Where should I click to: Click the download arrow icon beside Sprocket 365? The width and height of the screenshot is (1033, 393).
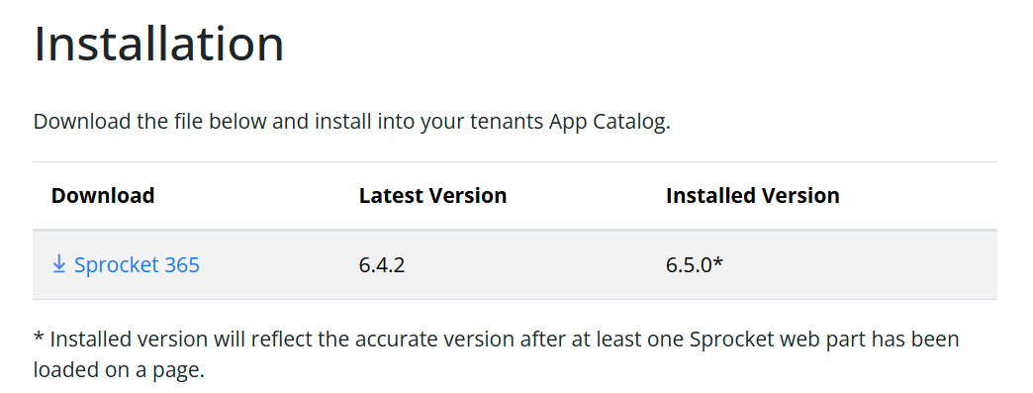pos(58,264)
